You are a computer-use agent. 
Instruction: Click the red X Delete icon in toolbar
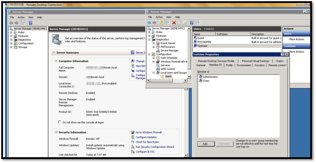click(174, 23)
